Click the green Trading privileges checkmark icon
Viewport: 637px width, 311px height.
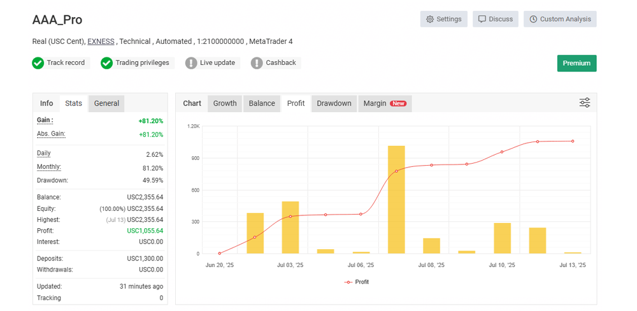106,63
